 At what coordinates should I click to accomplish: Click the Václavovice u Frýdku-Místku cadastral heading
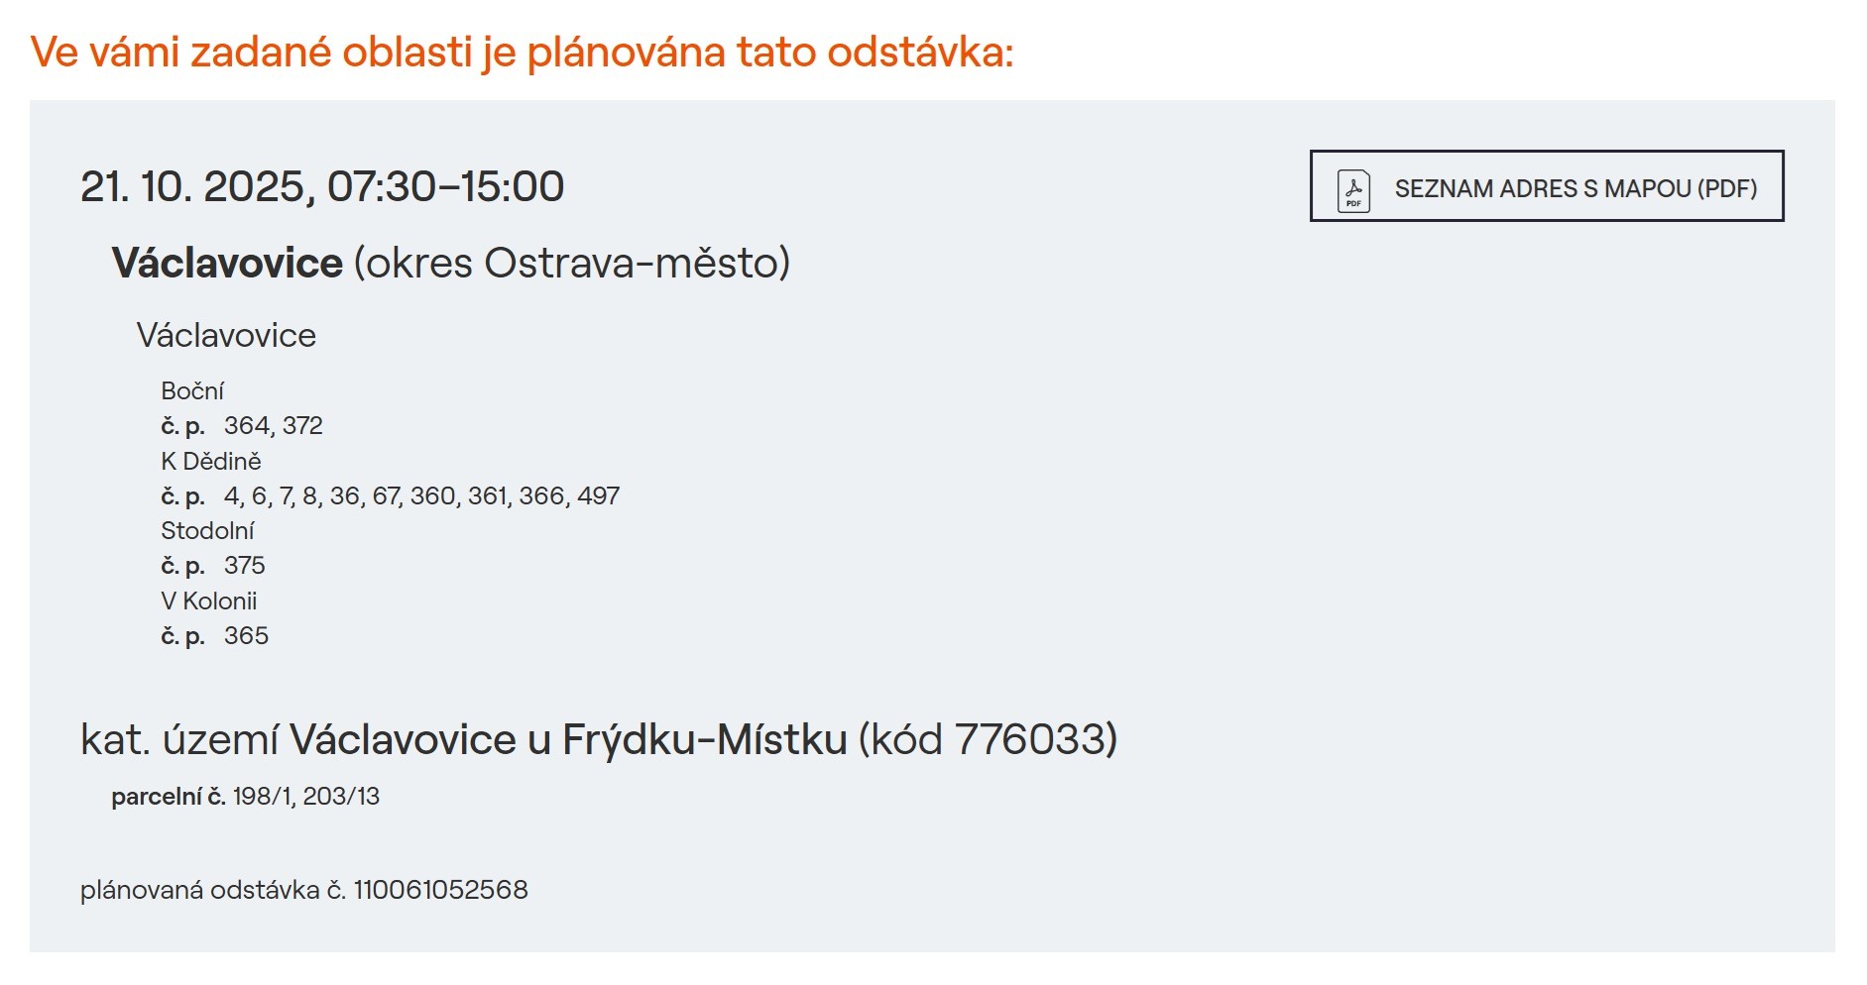pyautogui.click(x=567, y=739)
